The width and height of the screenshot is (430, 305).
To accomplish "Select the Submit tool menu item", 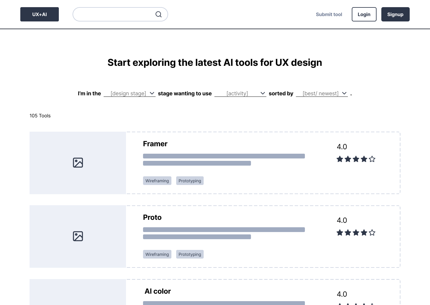I will click(x=329, y=14).
